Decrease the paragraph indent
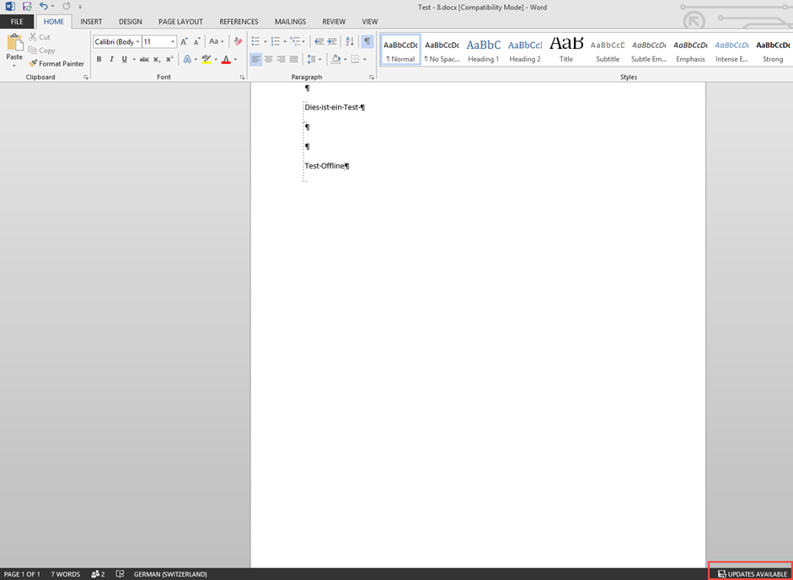The width and height of the screenshot is (793, 580). coord(319,41)
